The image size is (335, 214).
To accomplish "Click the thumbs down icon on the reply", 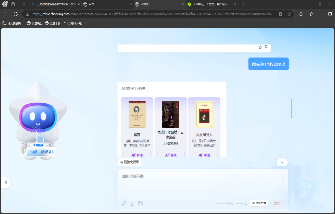I will pyautogui.click(x=266, y=47).
